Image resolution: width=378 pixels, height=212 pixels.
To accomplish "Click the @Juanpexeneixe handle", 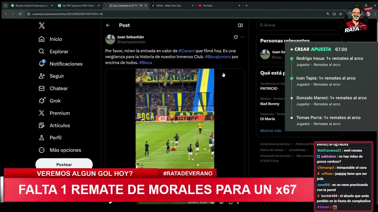I will 131,42.
